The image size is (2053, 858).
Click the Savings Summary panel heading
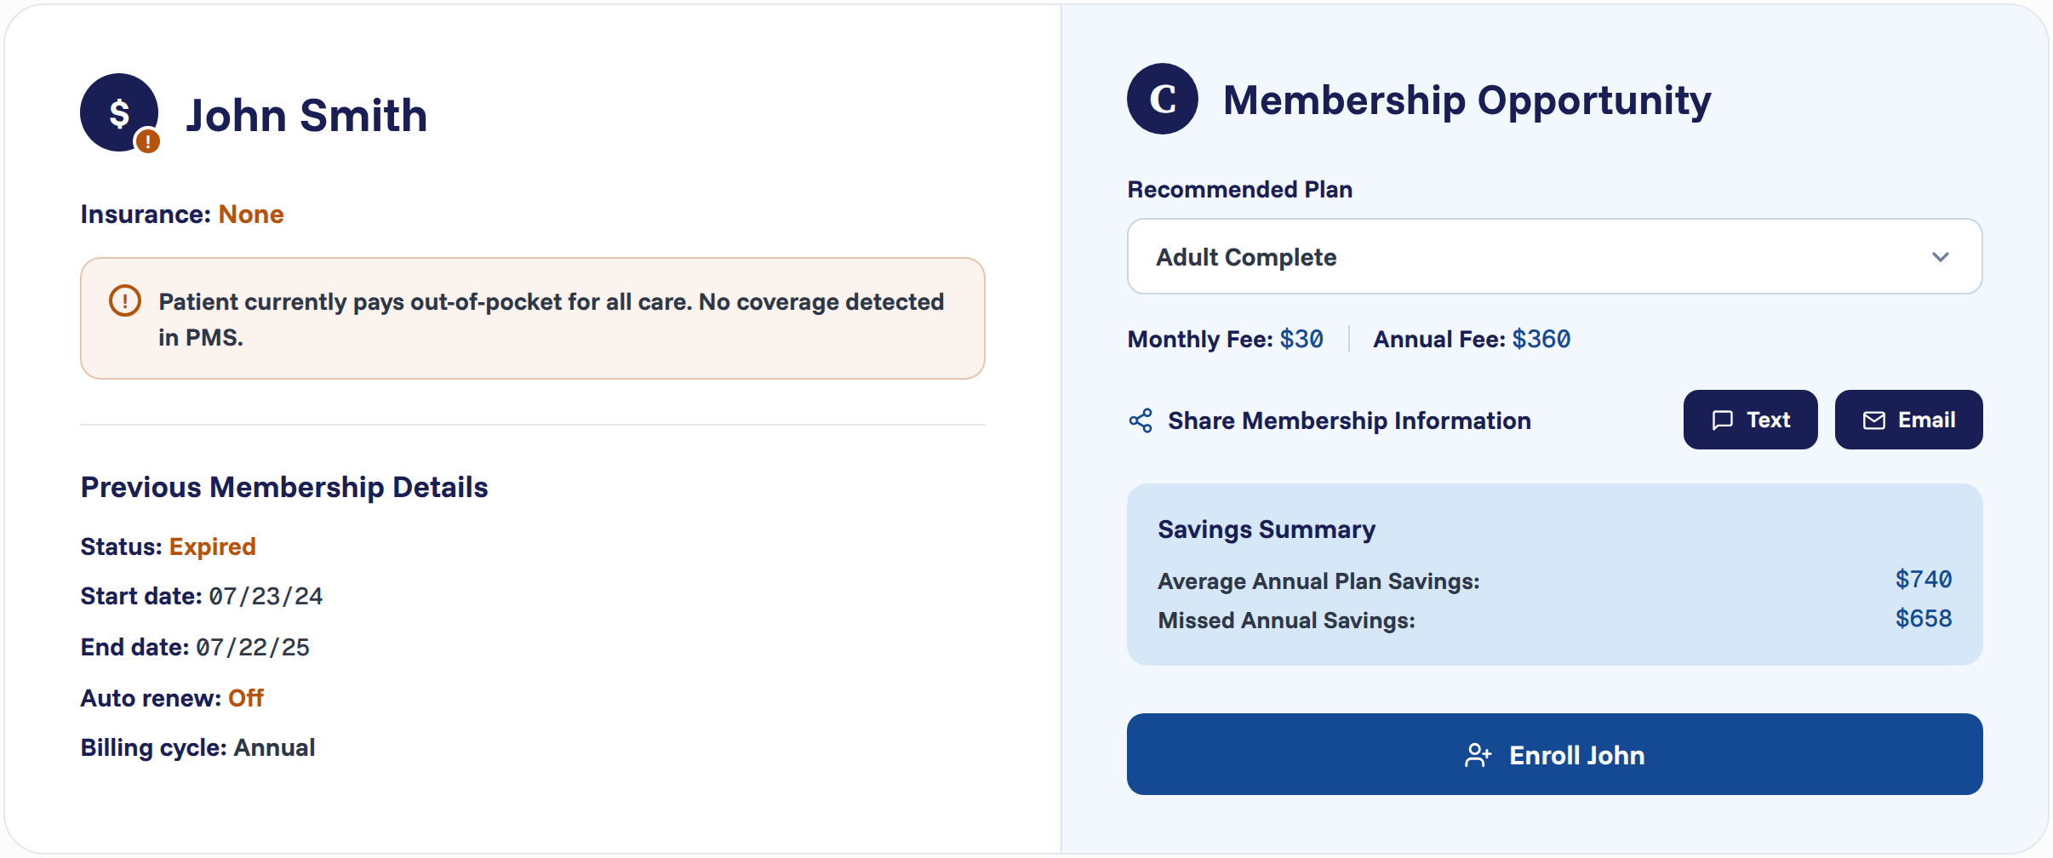pyautogui.click(x=1267, y=529)
